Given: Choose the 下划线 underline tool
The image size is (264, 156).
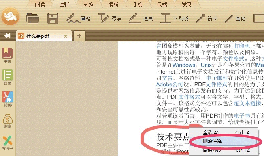Looking at the screenshot, I should [x=174, y=18].
